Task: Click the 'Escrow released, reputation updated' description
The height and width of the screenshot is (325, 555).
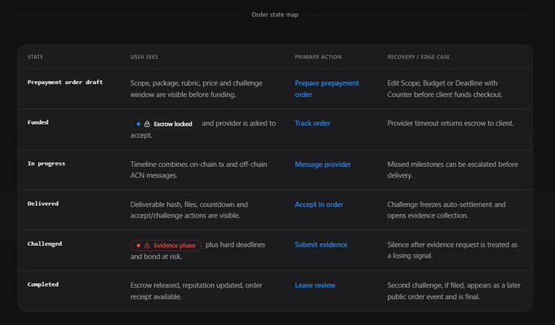Action: tap(196, 291)
